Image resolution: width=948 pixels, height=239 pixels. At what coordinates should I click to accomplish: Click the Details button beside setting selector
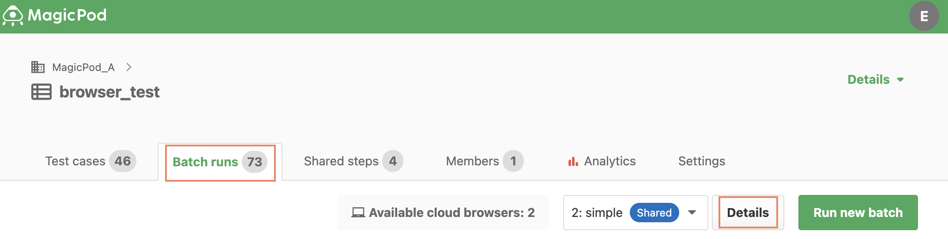click(x=748, y=213)
